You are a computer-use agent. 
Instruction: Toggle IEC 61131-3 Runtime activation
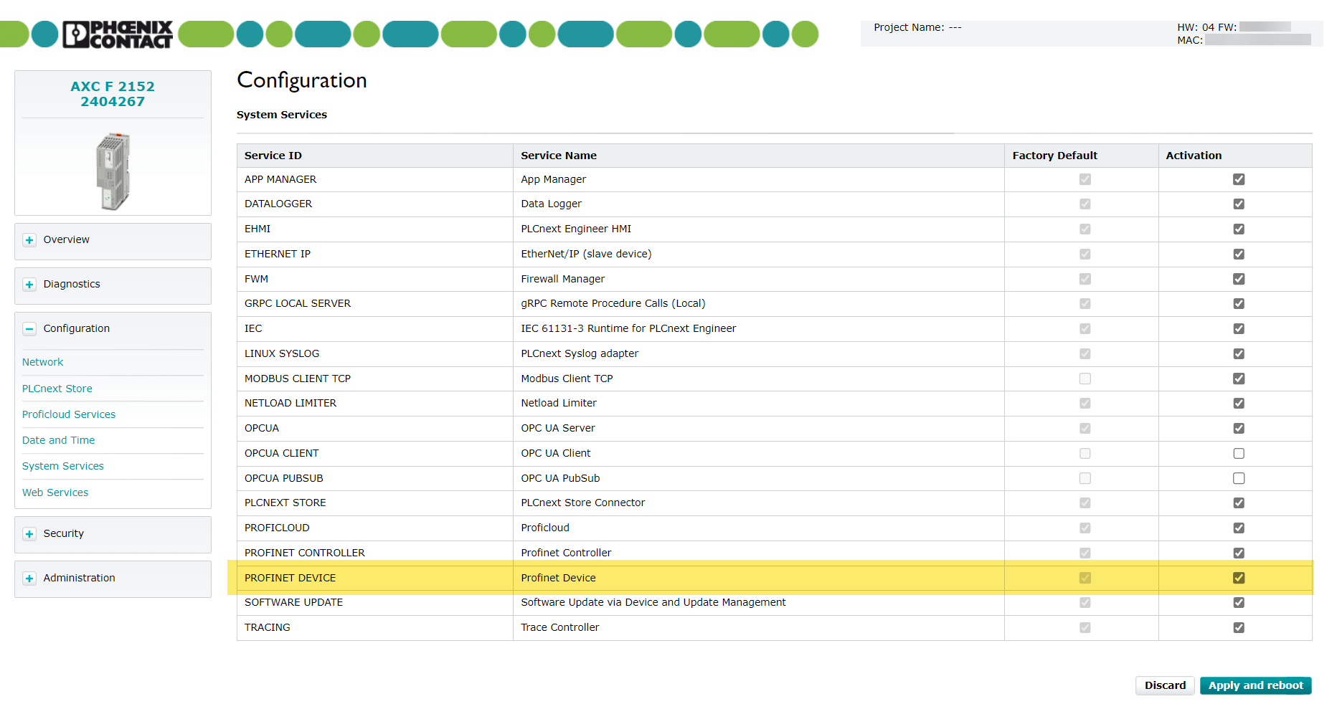1239,329
